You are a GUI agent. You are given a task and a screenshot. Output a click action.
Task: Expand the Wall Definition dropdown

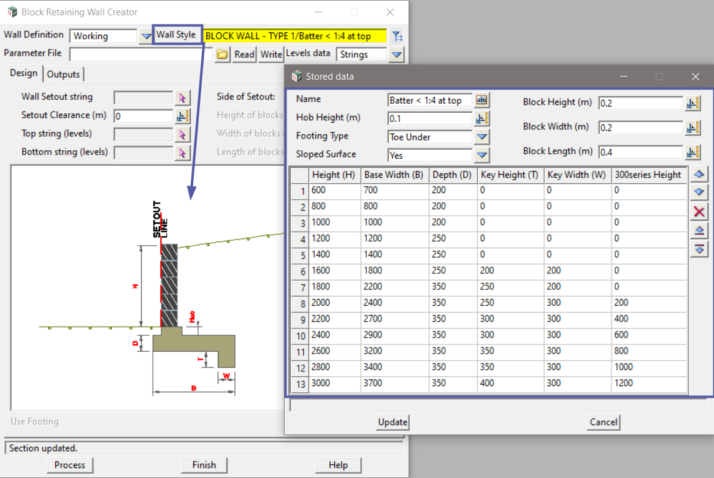click(145, 36)
